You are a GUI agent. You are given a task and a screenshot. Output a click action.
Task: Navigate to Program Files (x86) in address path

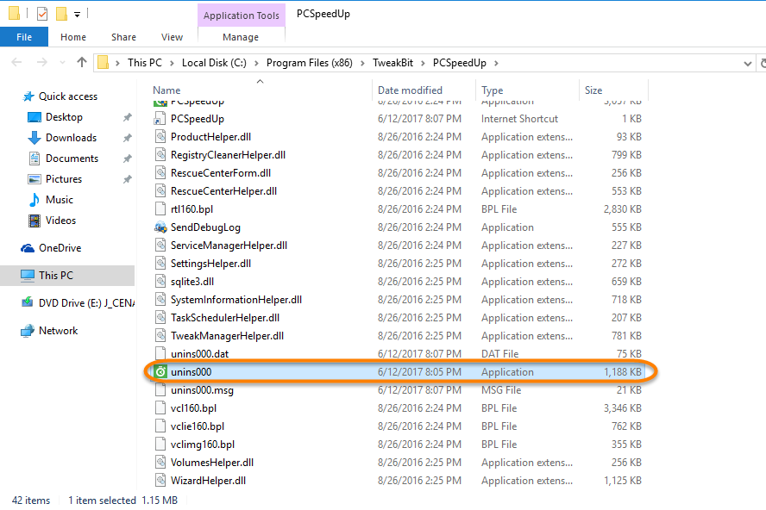tap(309, 63)
